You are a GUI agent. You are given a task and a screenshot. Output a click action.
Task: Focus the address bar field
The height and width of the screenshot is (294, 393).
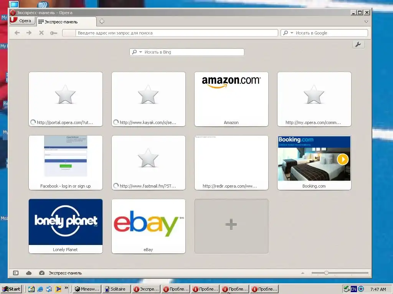pos(170,33)
